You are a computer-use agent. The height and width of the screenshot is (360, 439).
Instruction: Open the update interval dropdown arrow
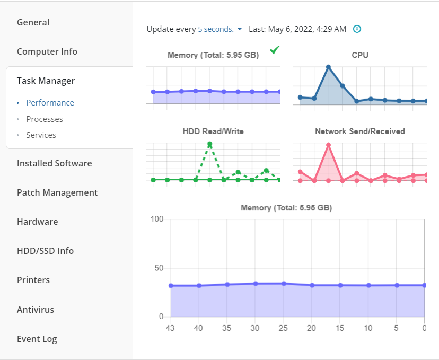[x=240, y=29]
